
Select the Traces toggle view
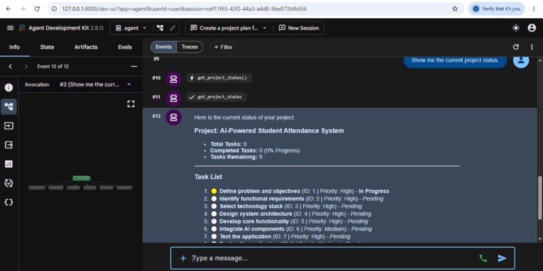coord(189,47)
